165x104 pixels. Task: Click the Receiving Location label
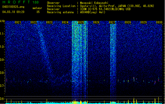click(61, 6)
